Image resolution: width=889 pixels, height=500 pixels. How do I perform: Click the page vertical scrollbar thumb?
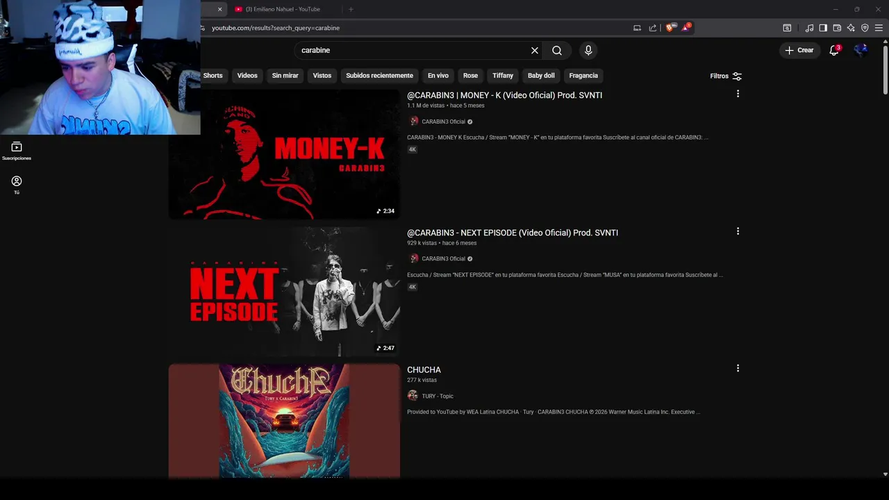point(885,69)
